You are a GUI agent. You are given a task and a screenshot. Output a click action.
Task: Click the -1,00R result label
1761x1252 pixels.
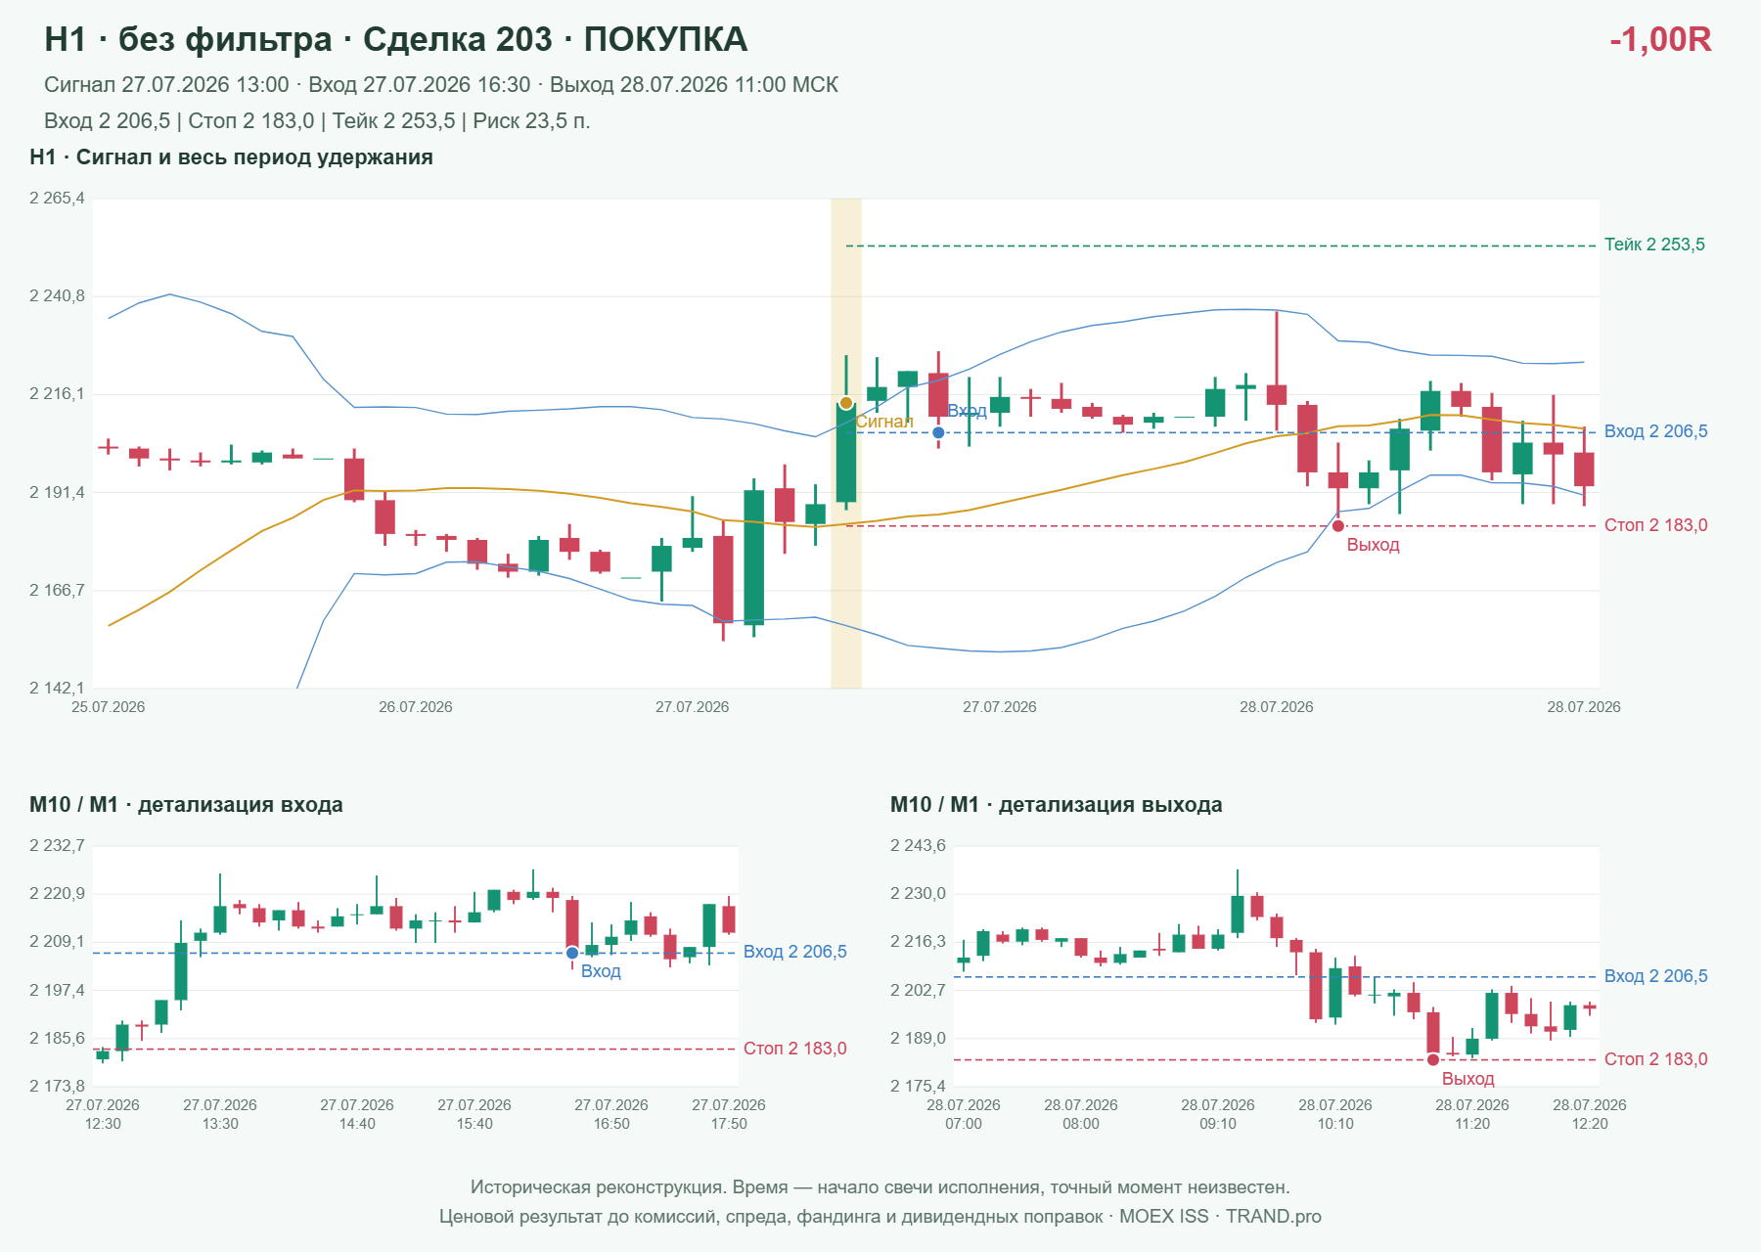pos(1660,40)
